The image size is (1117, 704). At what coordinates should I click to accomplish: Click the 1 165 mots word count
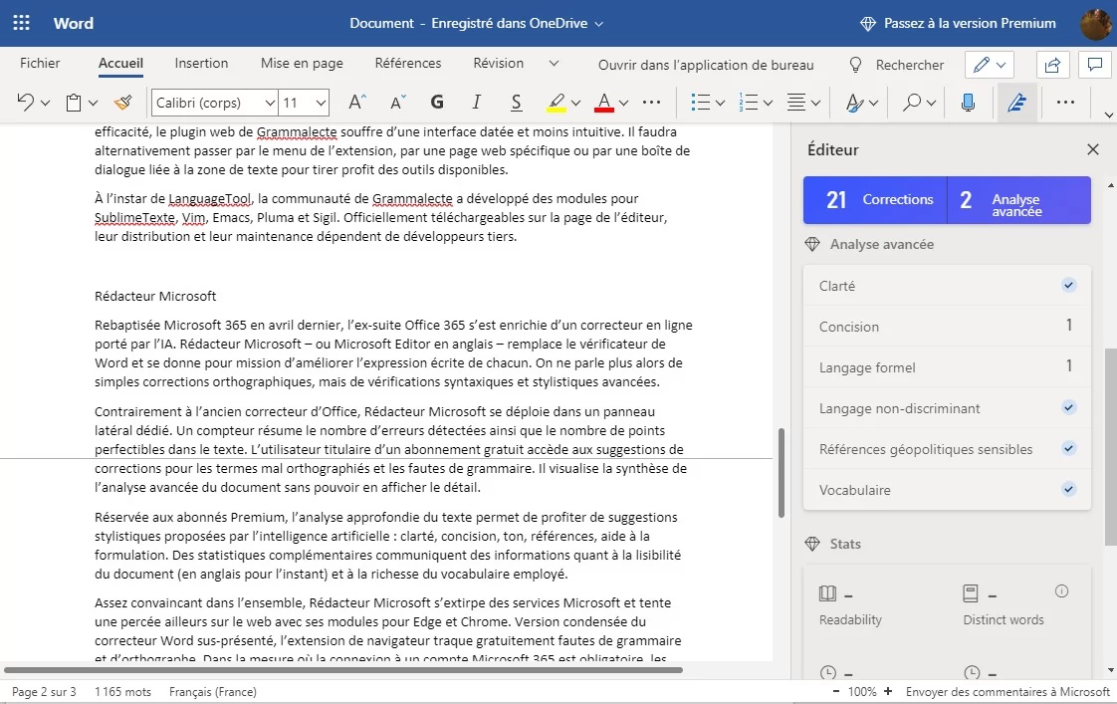[122, 692]
